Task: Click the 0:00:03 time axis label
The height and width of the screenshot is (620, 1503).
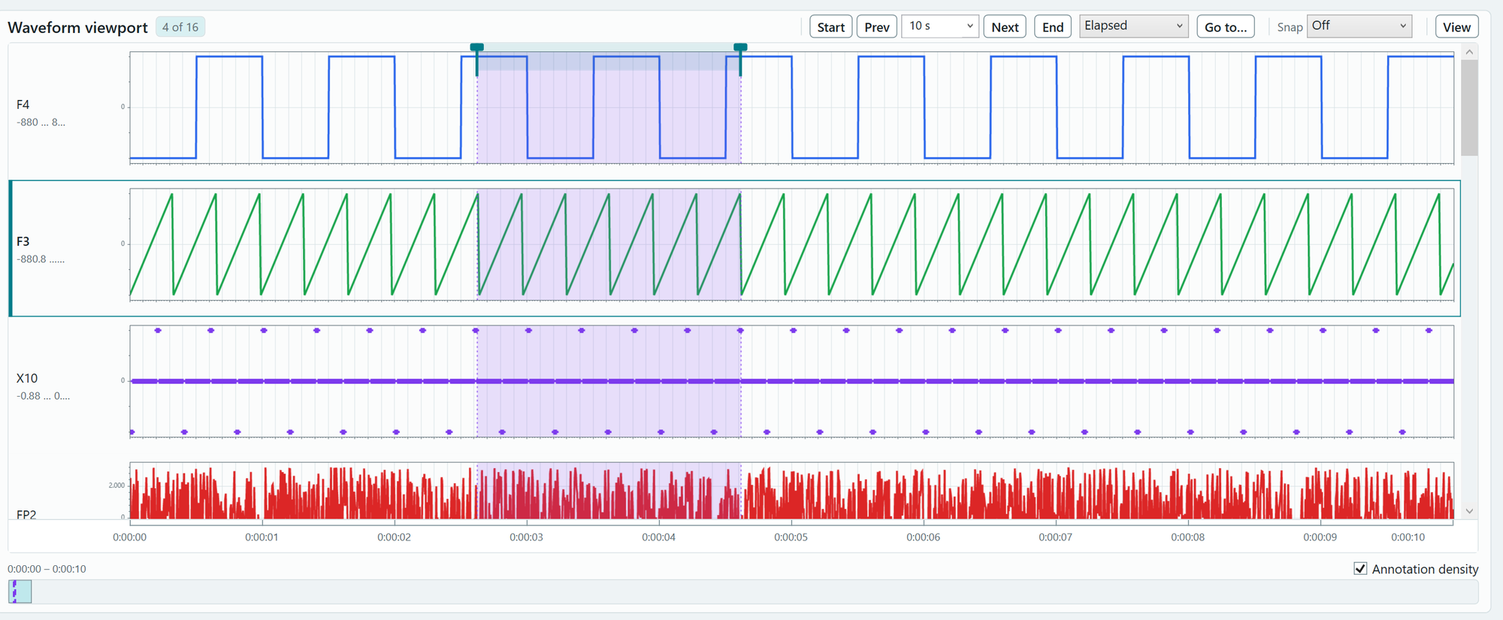Action: click(x=526, y=537)
